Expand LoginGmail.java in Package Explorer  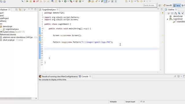1,29
